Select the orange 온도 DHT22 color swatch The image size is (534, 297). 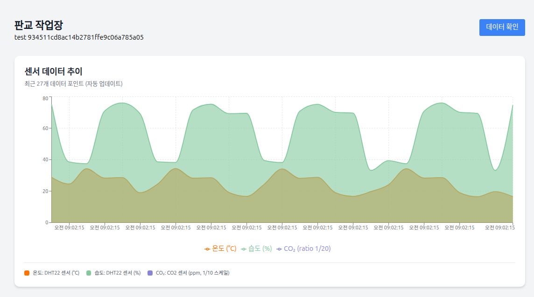(x=27, y=273)
